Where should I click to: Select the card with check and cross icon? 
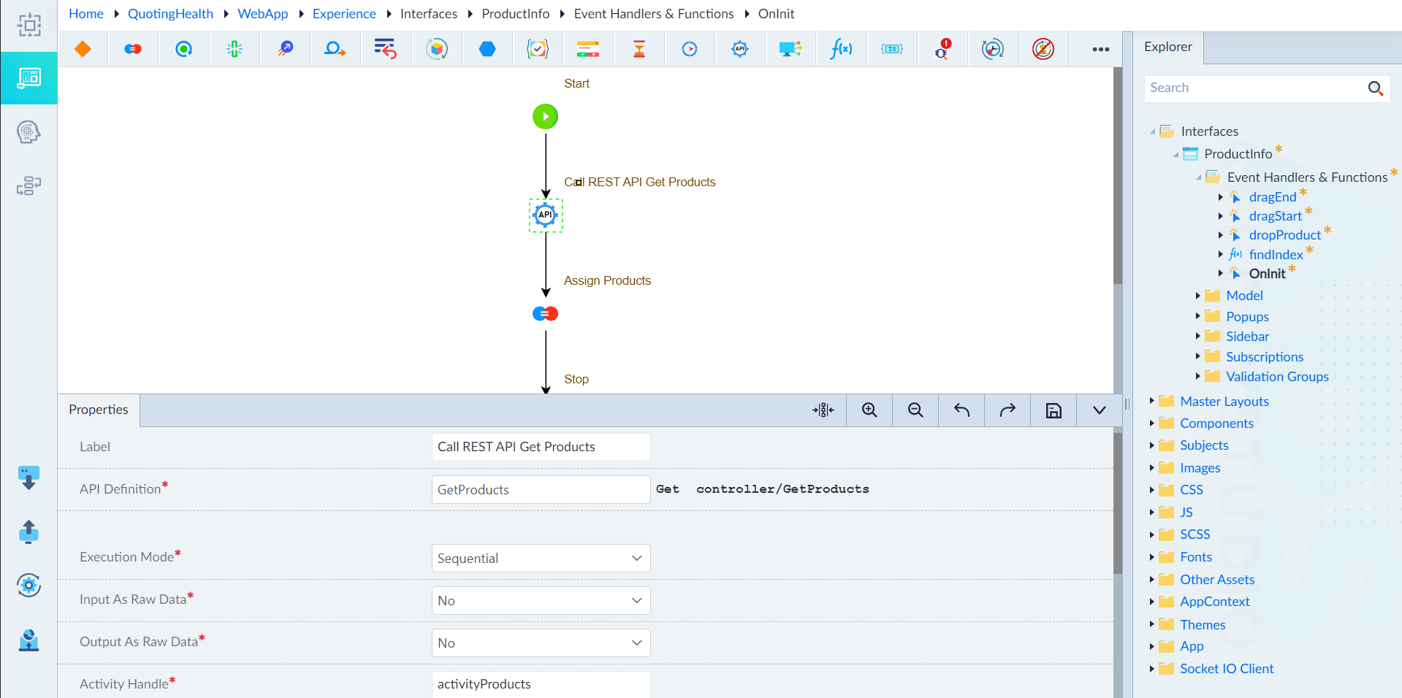[x=588, y=49]
